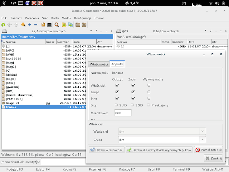Open the Konfiguracja menu
This screenshot has height=172, width=229.
[83, 18]
